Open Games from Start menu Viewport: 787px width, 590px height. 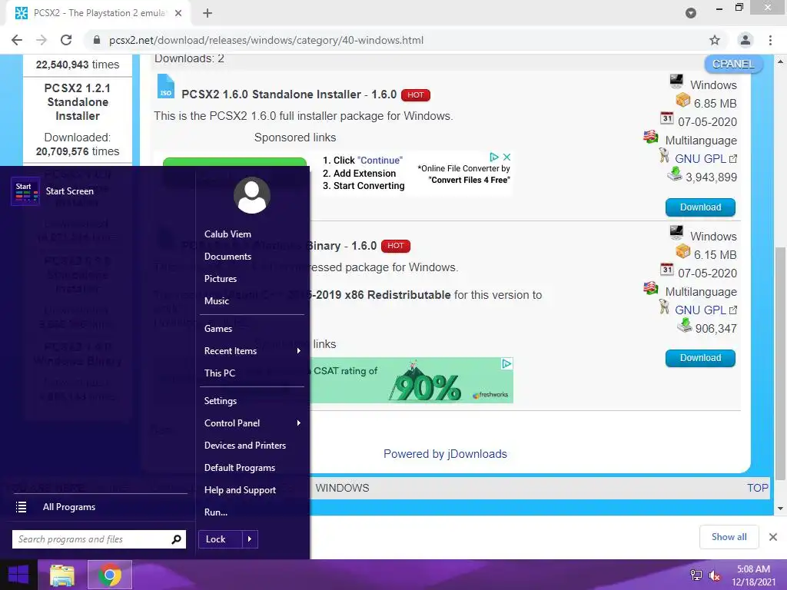(218, 329)
